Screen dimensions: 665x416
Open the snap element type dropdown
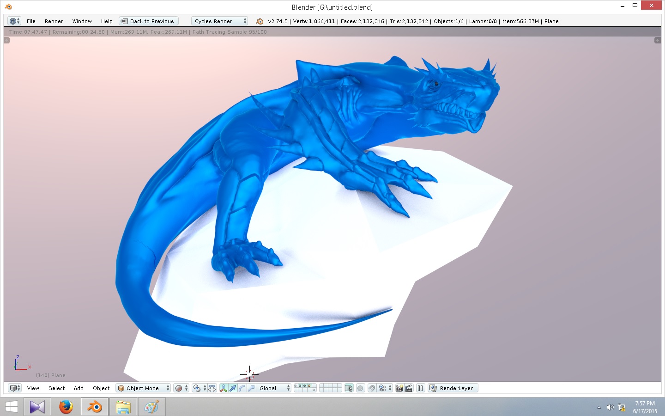[385, 388]
